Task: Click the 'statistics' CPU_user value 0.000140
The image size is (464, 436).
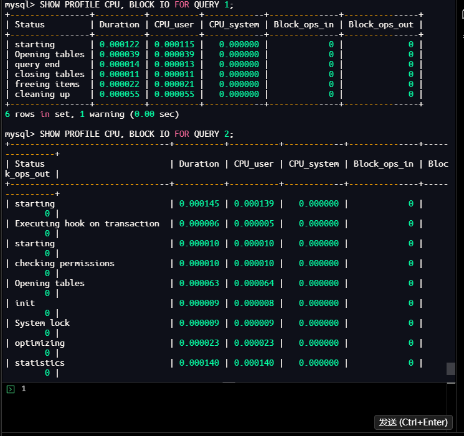Action: (254, 363)
